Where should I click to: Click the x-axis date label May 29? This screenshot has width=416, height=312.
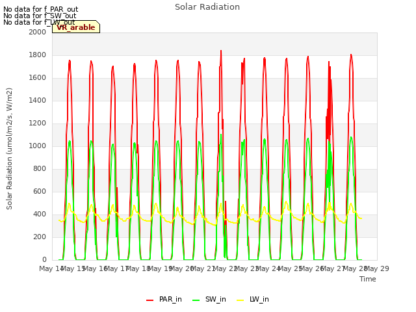pyautogui.click(x=377, y=268)
